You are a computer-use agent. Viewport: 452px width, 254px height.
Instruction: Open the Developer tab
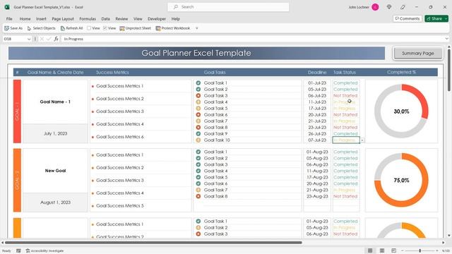157,19
